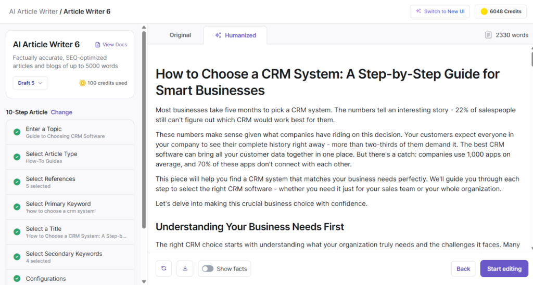Click the download article icon
Viewport: 533px width, 285px height.
click(x=185, y=268)
